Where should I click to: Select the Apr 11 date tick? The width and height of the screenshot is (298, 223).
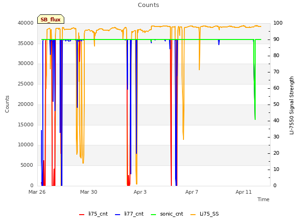(244, 192)
